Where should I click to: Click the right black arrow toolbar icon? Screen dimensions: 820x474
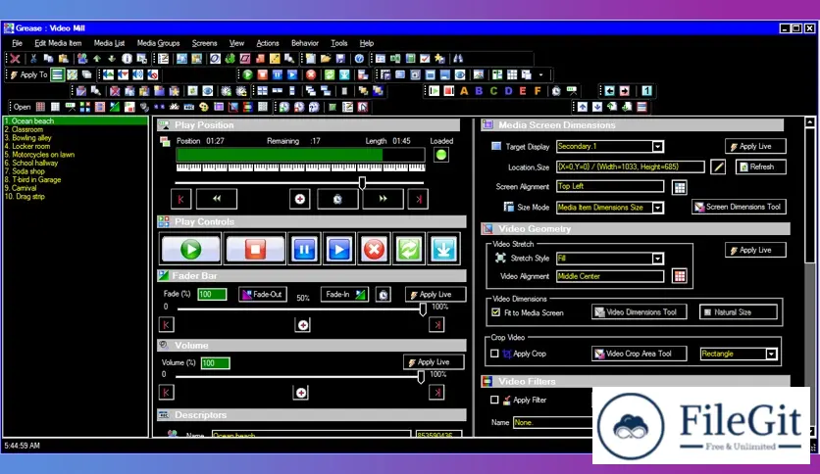(625, 91)
